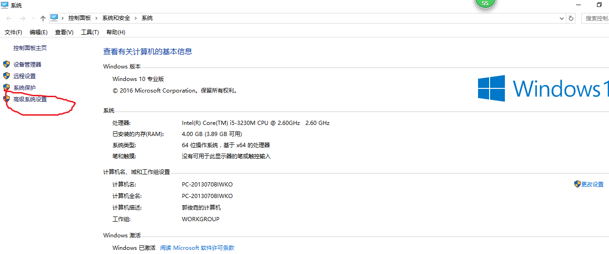Click the computer icon in address bar

click(x=55, y=18)
